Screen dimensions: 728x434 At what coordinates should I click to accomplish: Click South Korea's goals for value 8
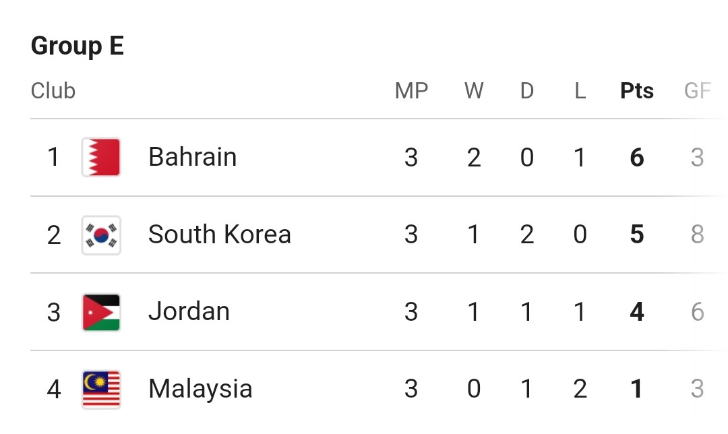point(698,235)
